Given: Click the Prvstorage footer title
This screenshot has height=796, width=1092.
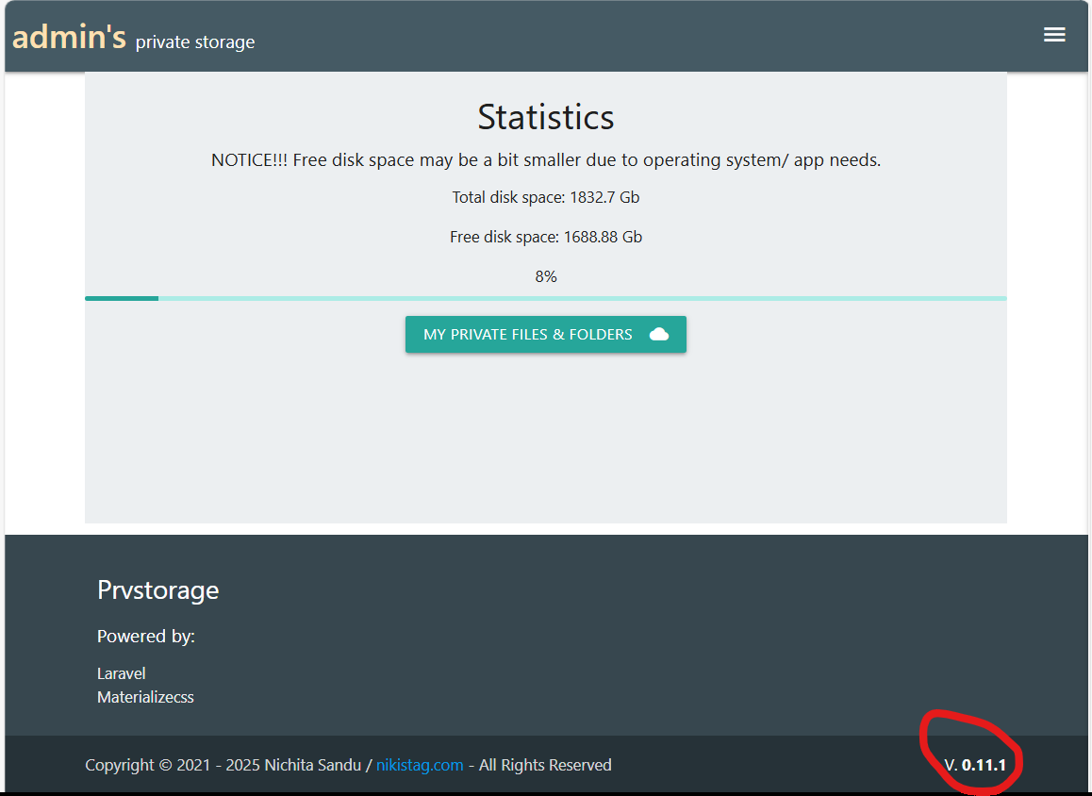Looking at the screenshot, I should [157, 590].
